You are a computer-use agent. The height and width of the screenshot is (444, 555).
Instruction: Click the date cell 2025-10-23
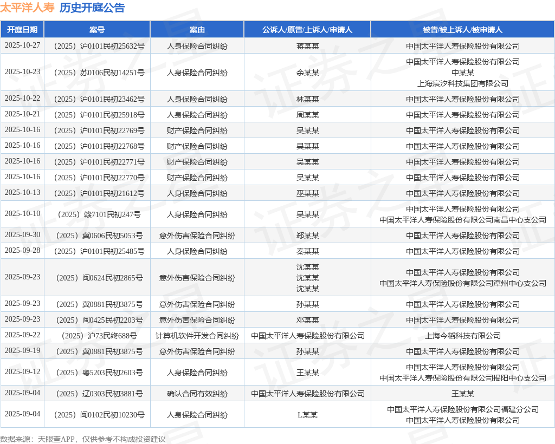click(22, 72)
